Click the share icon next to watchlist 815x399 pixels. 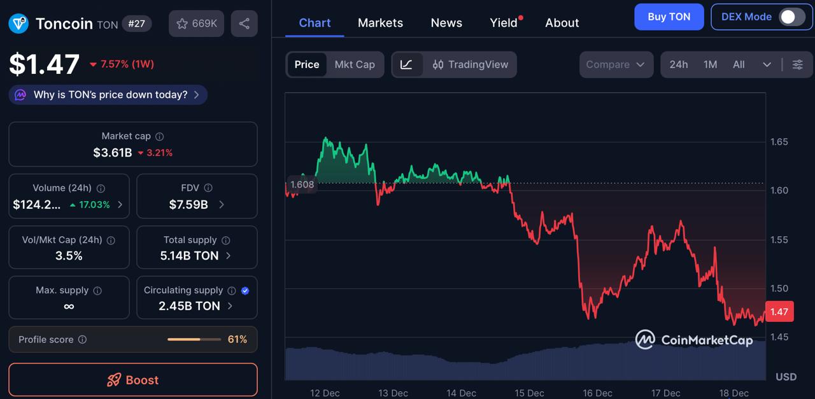tap(244, 23)
